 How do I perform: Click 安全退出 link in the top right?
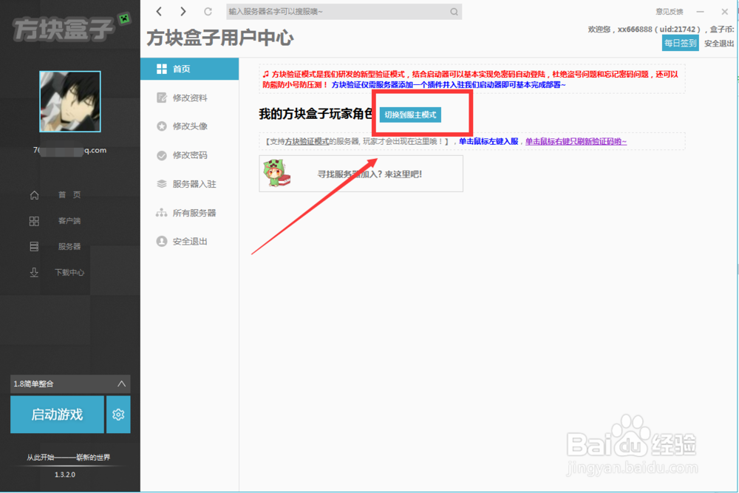[719, 44]
